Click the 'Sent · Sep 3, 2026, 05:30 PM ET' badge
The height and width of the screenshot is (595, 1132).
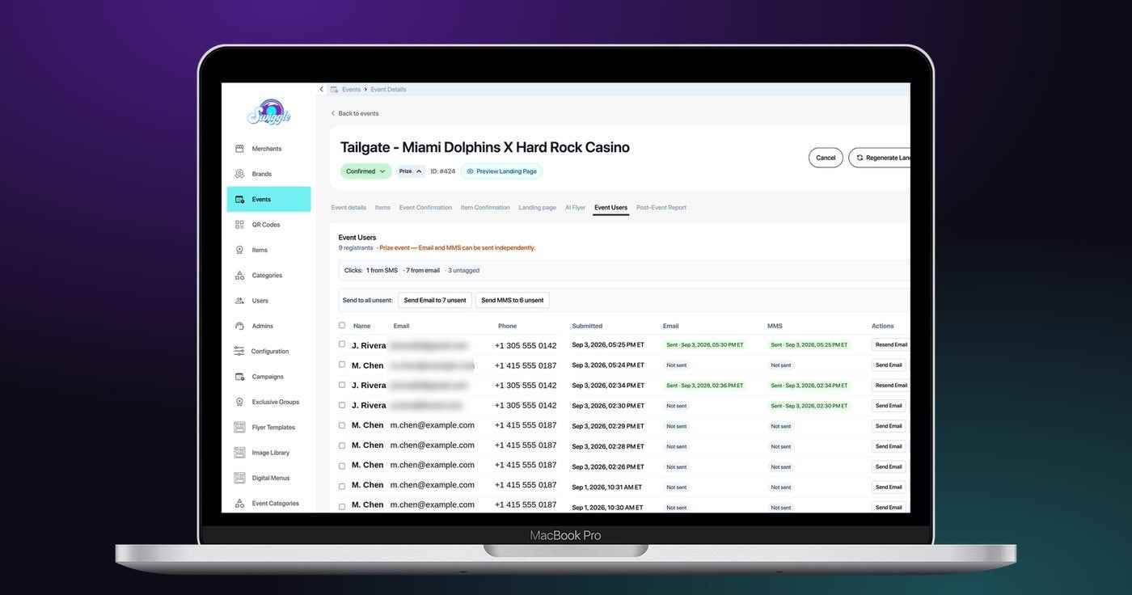705,344
